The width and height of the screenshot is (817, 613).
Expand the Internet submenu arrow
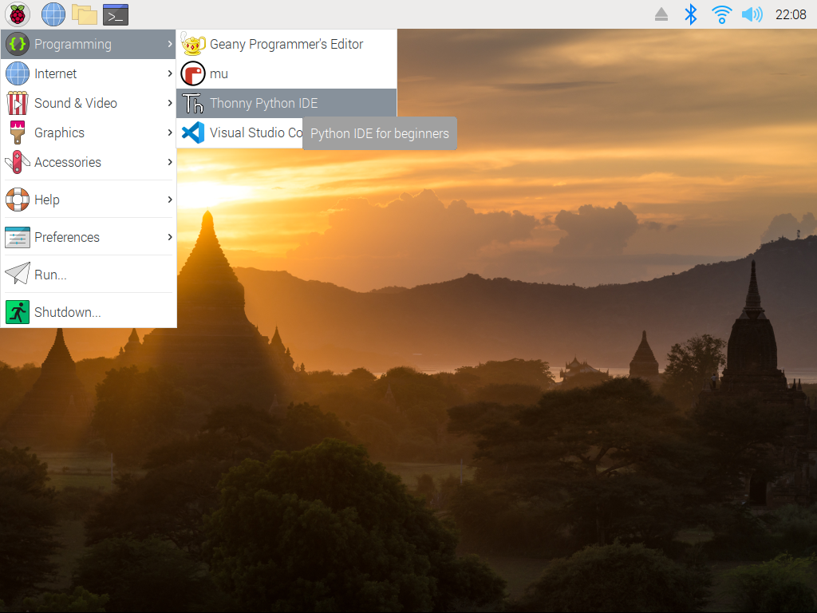point(170,73)
